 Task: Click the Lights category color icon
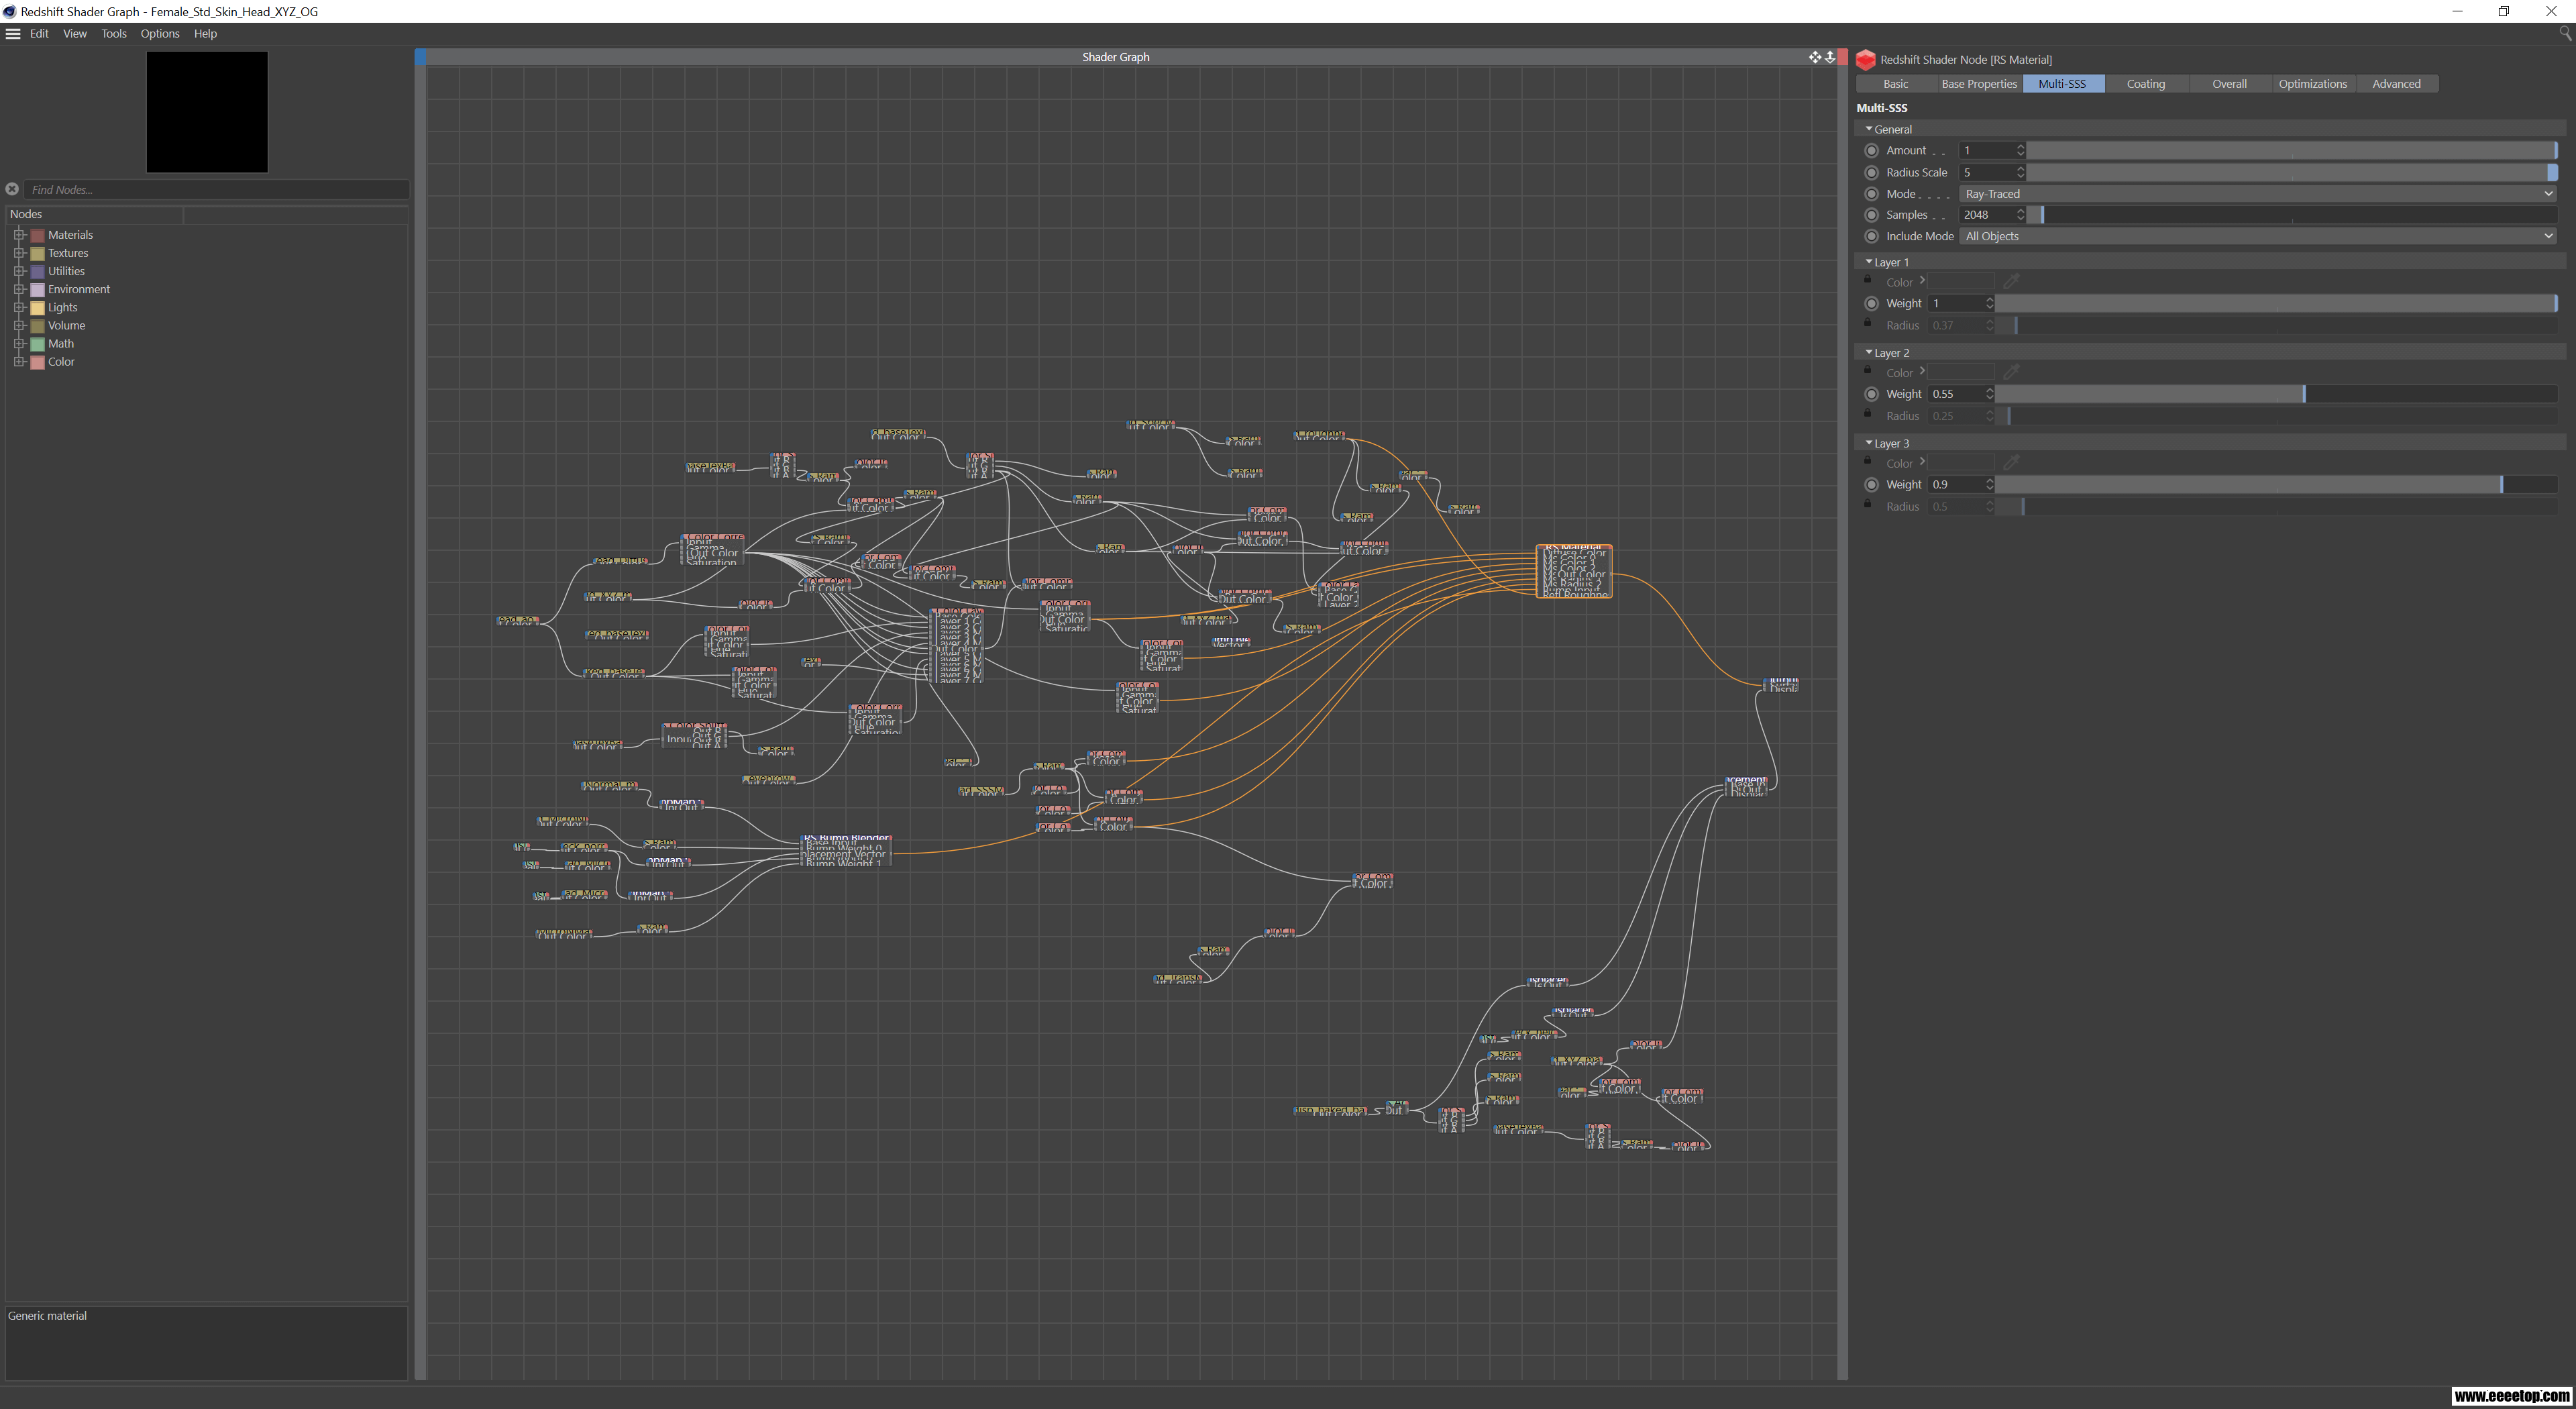37,308
